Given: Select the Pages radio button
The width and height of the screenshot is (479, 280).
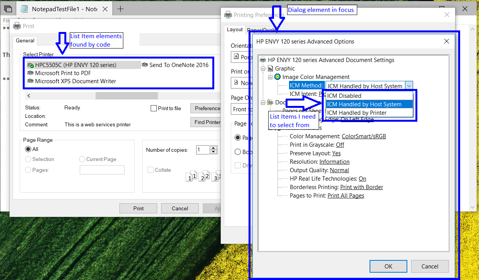Looking at the screenshot, I should (x=28, y=169).
